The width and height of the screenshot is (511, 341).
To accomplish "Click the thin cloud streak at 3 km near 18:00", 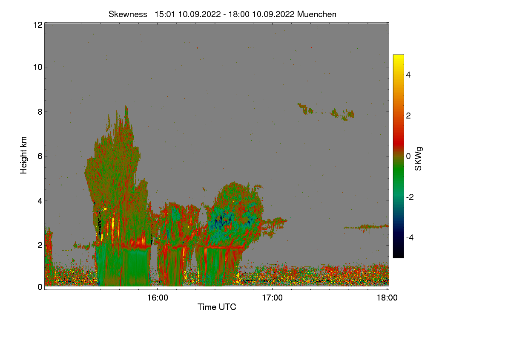I will pos(366,227).
